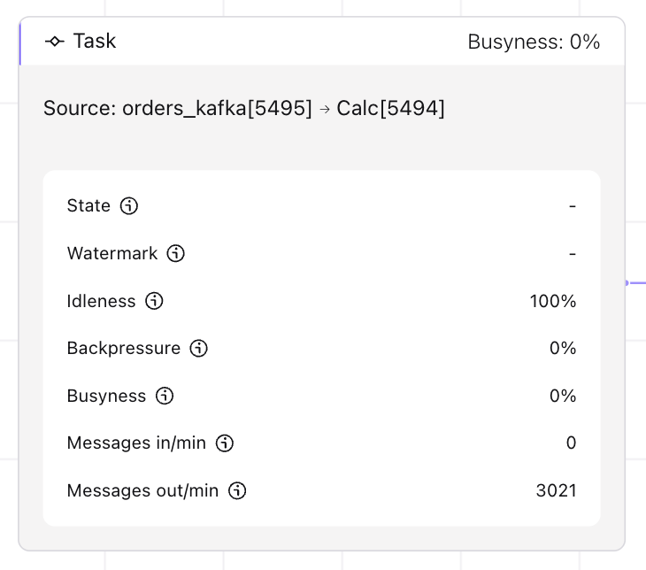Click the Calc[5494] operator name
The width and height of the screenshot is (646, 570).
click(390, 109)
